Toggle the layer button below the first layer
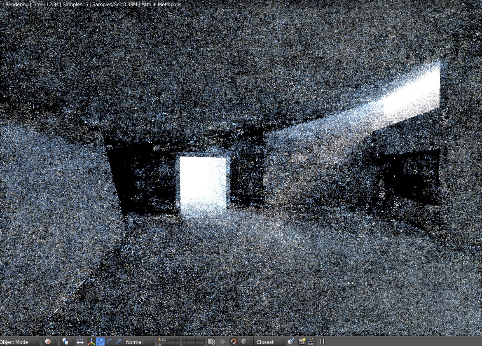The image size is (482, 346). [x=159, y=344]
